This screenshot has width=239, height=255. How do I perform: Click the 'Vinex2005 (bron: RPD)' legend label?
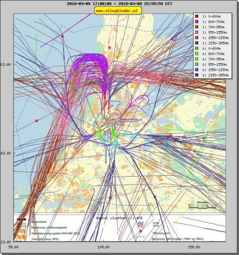tap(45, 239)
